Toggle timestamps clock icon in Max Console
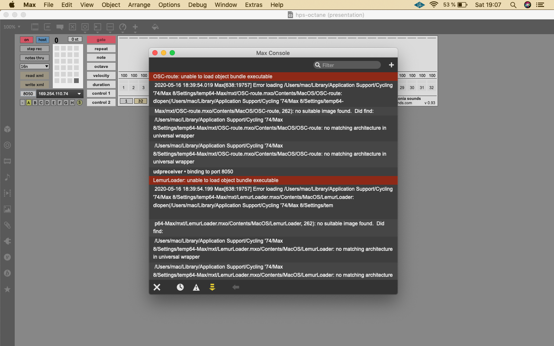This screenshot has width=554, height=346. [x=180, y=287]
